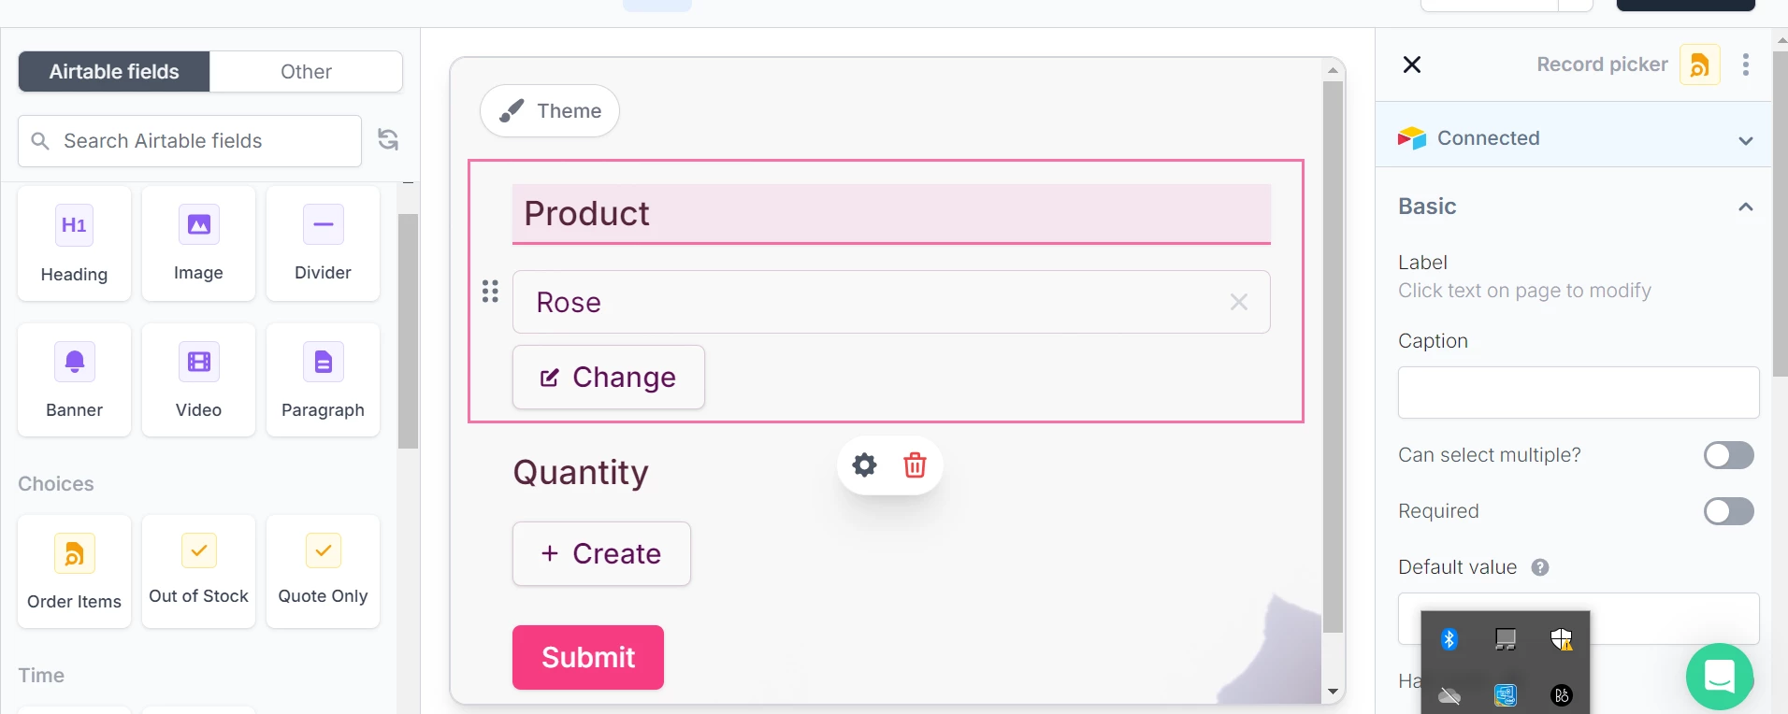
Task: Insert a Paragraph element
Action: point(323,379)
